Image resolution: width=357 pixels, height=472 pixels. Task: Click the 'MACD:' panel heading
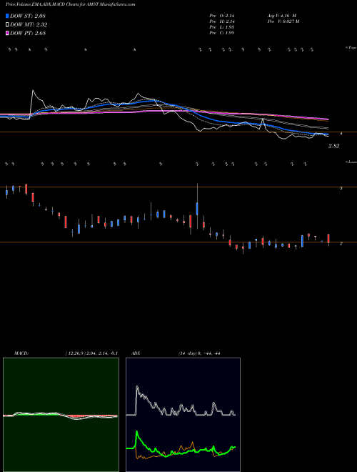21,353
